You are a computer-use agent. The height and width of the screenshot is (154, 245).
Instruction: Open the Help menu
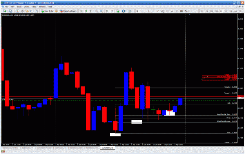tap(50, 7)
